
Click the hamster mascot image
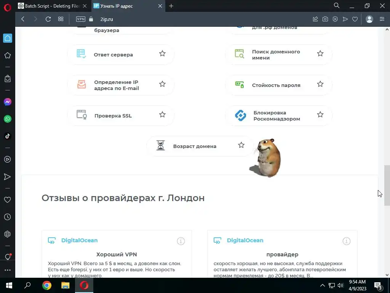coord(267,158)
